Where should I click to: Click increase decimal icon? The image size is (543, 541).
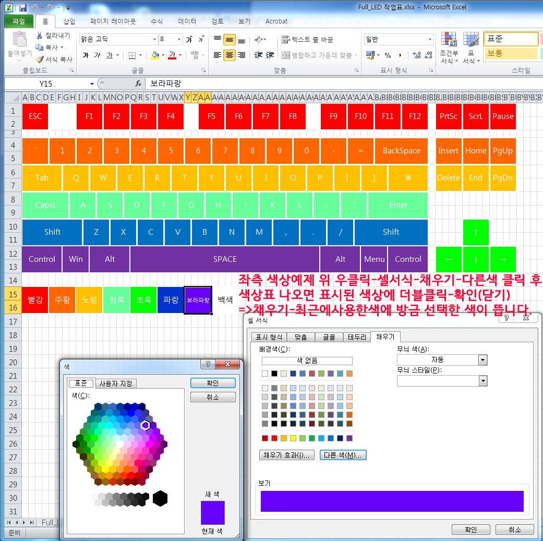click(417, 55)
